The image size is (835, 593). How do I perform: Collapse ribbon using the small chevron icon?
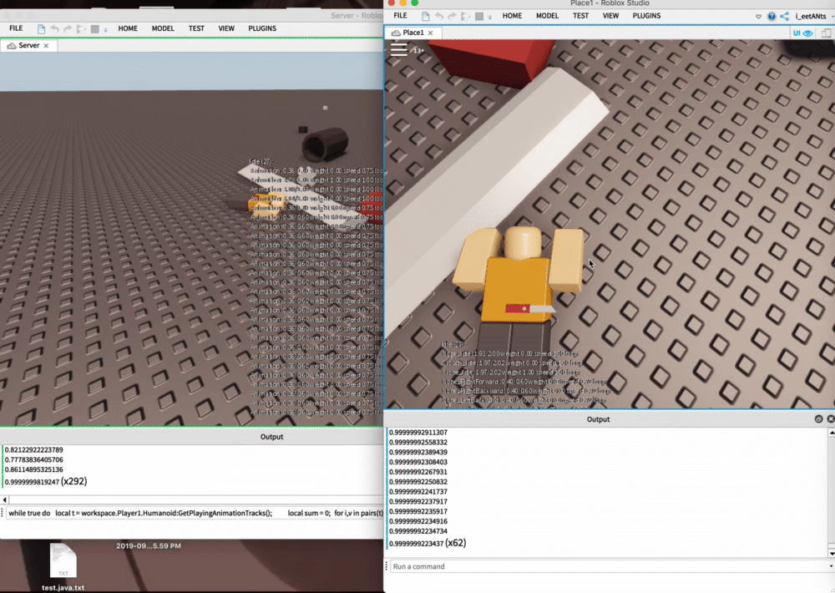(x=758, y=17)
